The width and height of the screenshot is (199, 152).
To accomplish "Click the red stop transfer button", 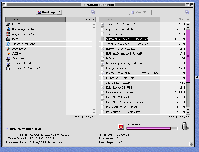I will click(121, 127).
